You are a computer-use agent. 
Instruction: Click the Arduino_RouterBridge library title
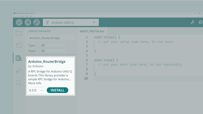click(47, 62)
